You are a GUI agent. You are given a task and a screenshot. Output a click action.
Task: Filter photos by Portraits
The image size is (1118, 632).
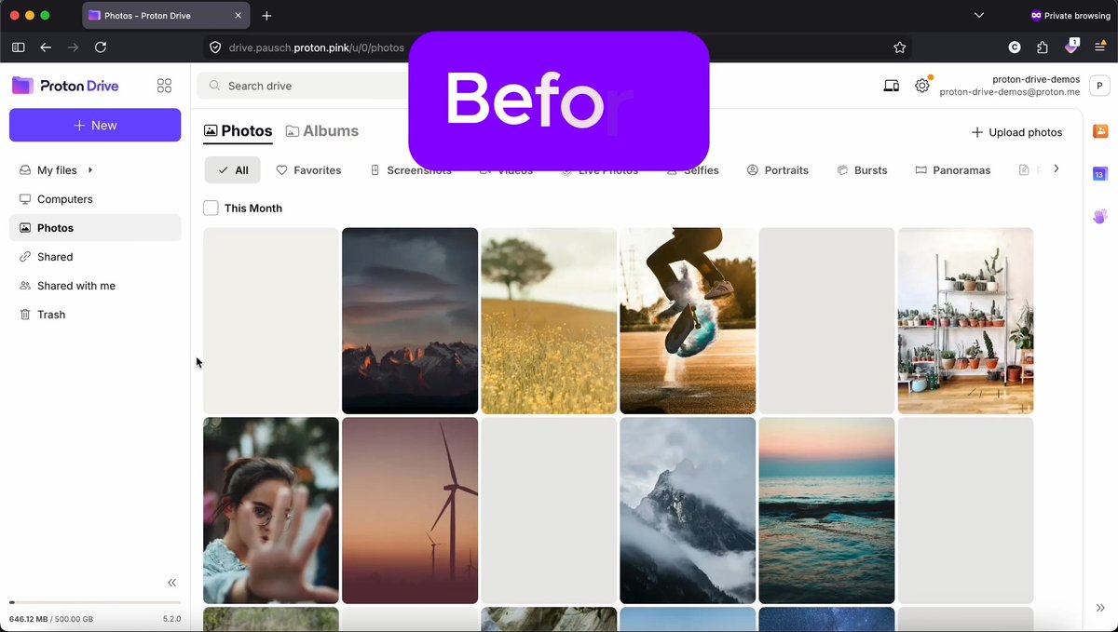click(x=778, y=170)
